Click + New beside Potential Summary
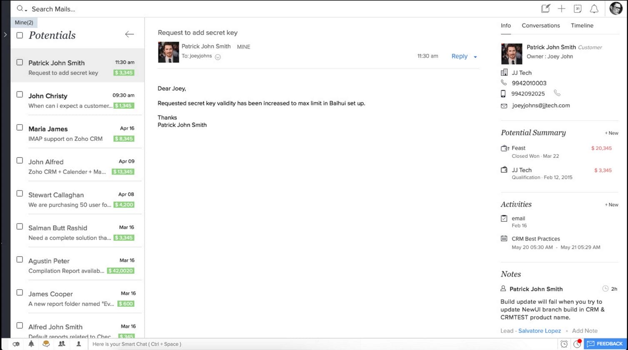 (x=611, y=133)
